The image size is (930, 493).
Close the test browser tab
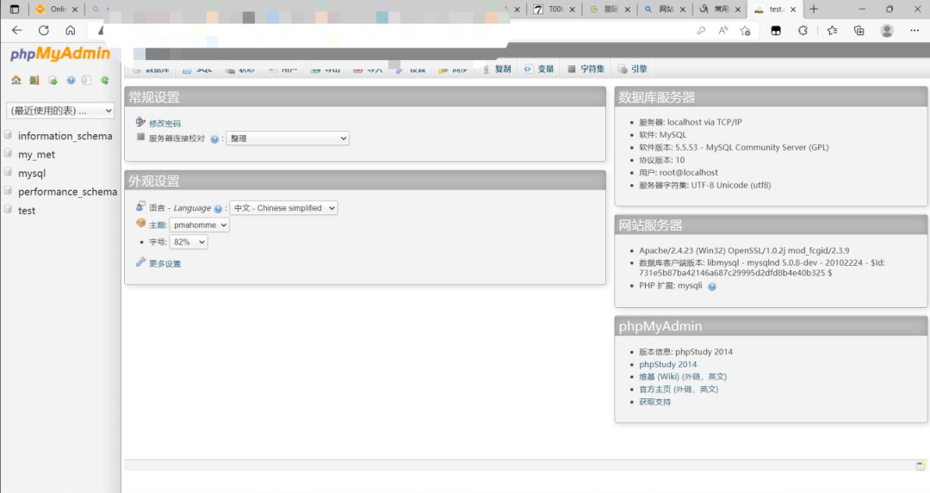[793, 9]
